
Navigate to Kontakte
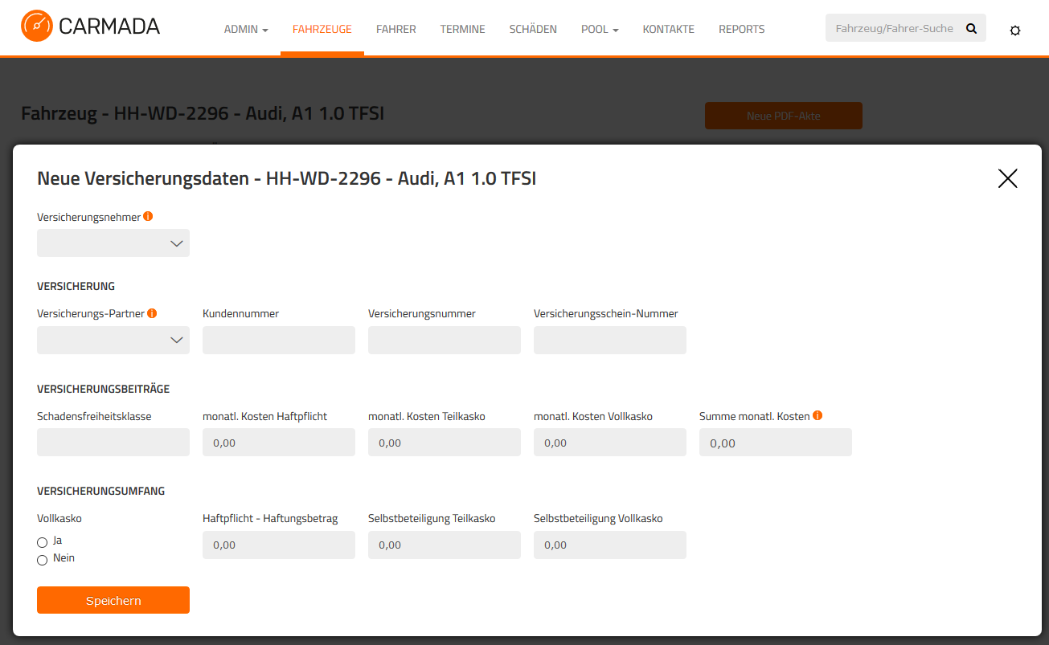coord(669,29)
